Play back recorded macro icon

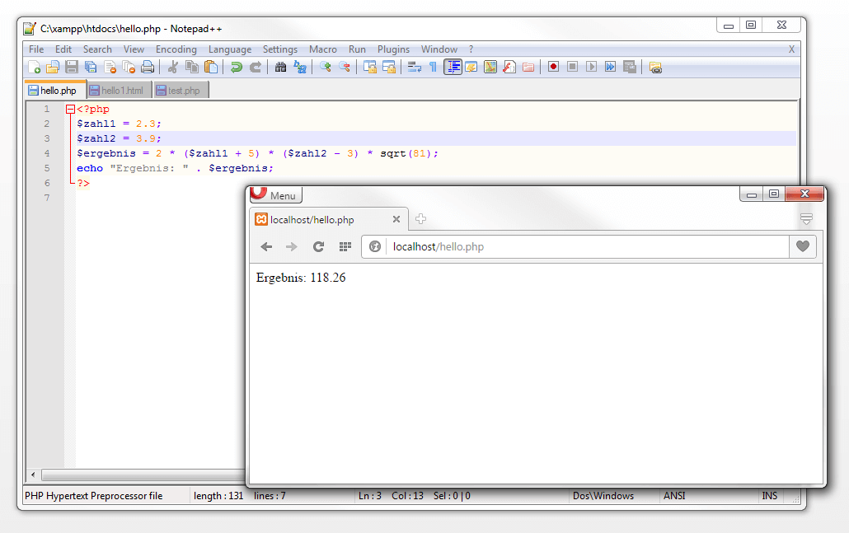coord(591,67)
